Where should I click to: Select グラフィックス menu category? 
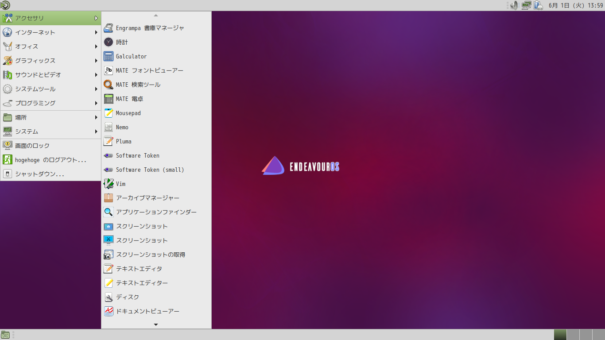[x=50, y=61]
